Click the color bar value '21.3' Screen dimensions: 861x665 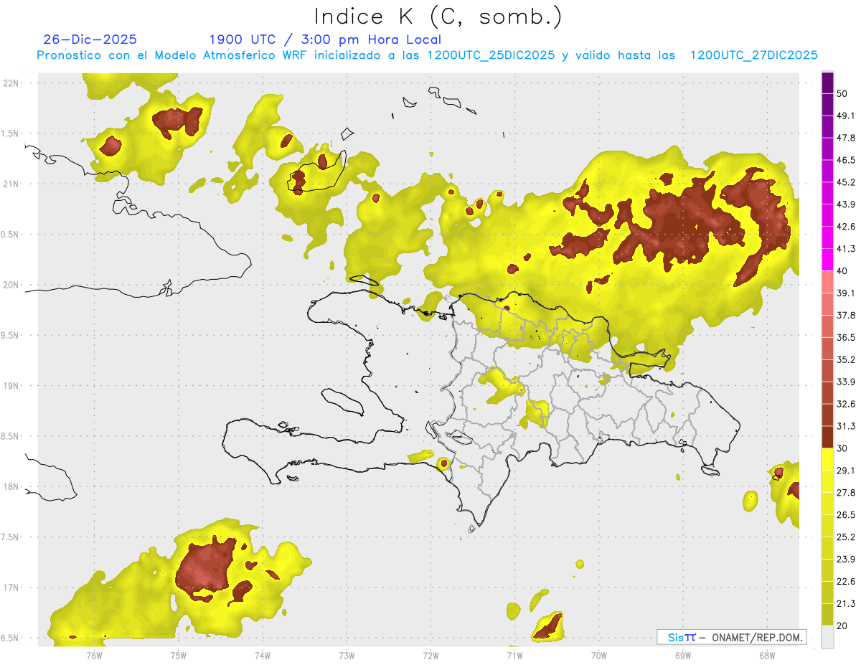[847, 604]
